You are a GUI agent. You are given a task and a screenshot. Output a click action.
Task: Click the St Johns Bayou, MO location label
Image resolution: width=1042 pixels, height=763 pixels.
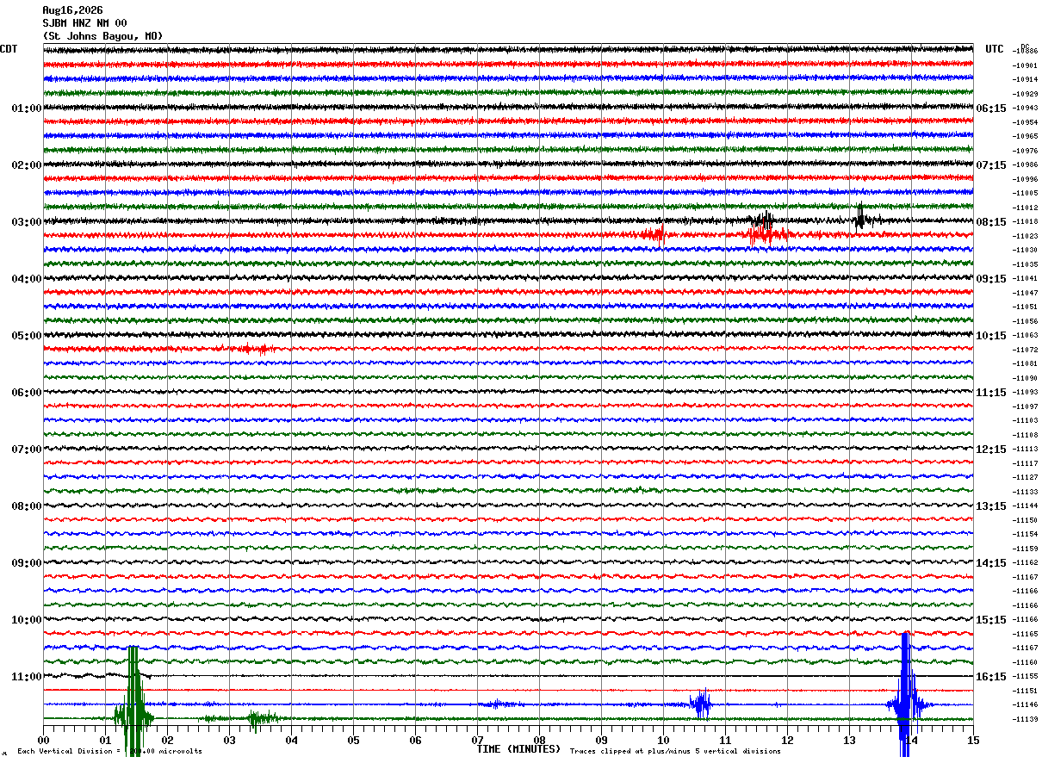tap(102, 36)
